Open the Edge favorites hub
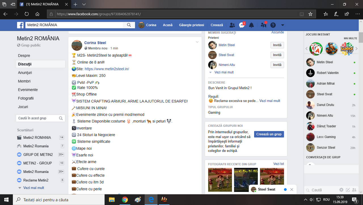This screenshot has height=205, width=363. tap(326, 14)
